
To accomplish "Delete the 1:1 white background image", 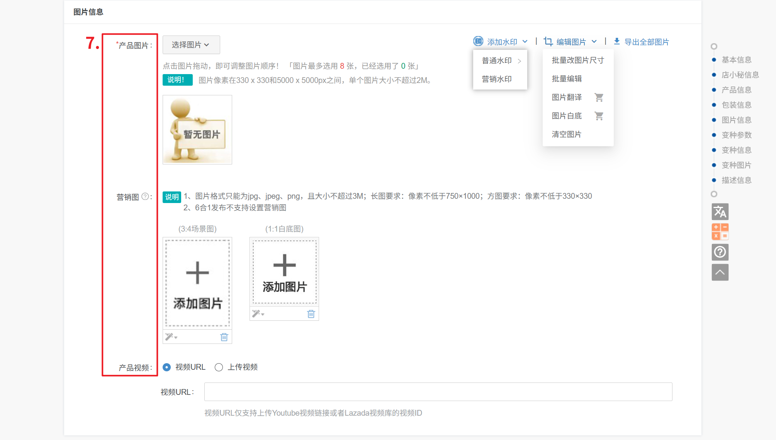I will [x=311, y=314].
